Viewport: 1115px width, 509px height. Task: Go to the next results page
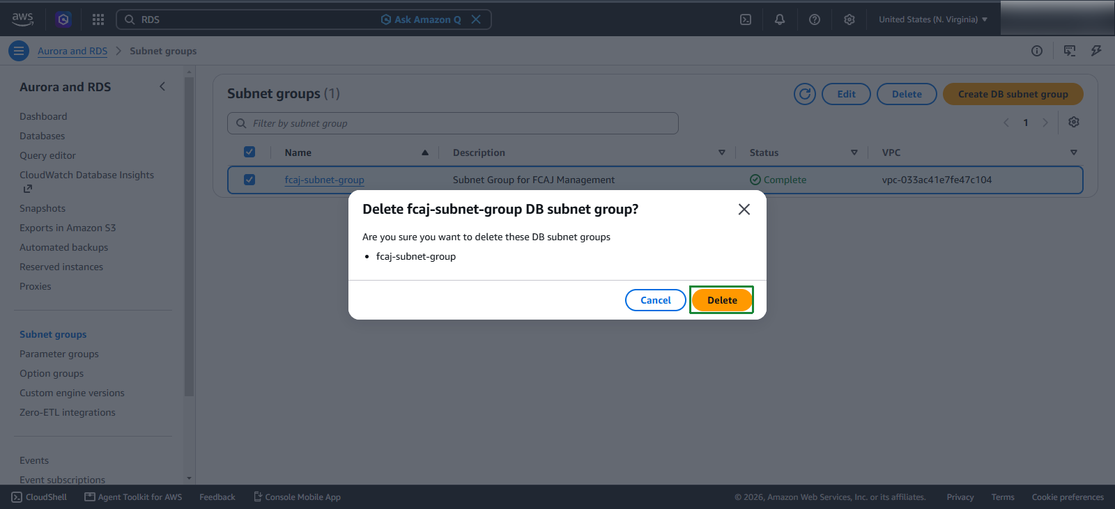click(x=1045, y=123)
